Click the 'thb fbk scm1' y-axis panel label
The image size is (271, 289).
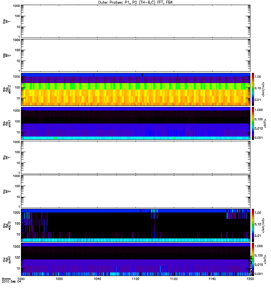(7, 123)
